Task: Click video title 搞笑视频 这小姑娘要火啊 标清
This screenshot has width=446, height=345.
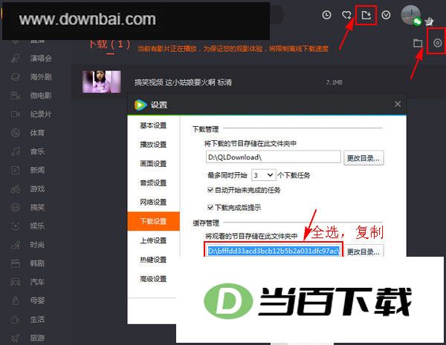Action: [x=183, y=82]
